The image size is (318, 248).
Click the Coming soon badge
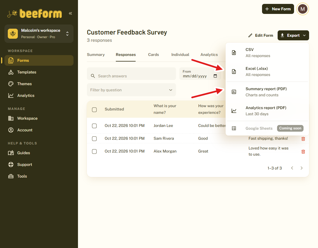[x=290, y=128]
